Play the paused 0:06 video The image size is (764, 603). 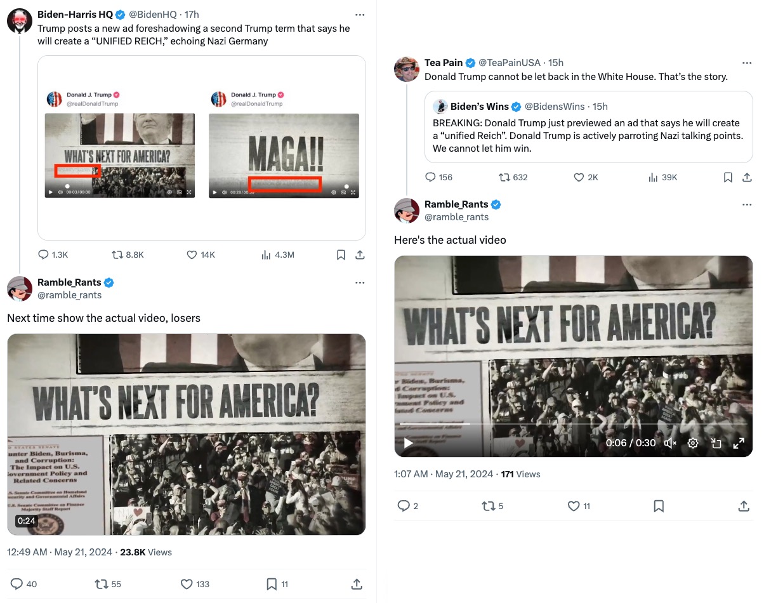[409, 443]
